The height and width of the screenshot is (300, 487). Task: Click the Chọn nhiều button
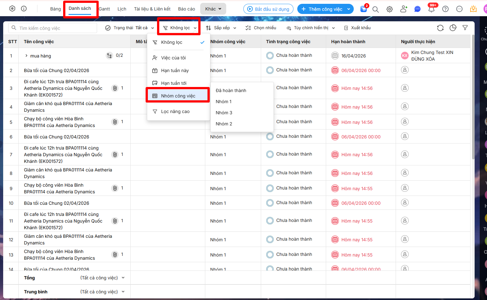260,28
